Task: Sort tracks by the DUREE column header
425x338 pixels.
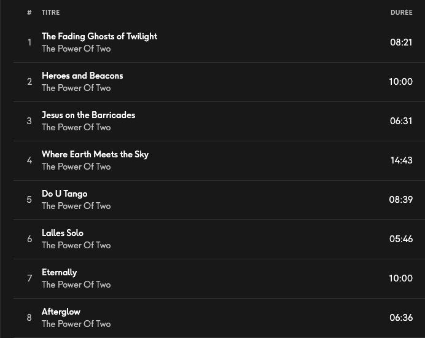Action: point(401,12)
